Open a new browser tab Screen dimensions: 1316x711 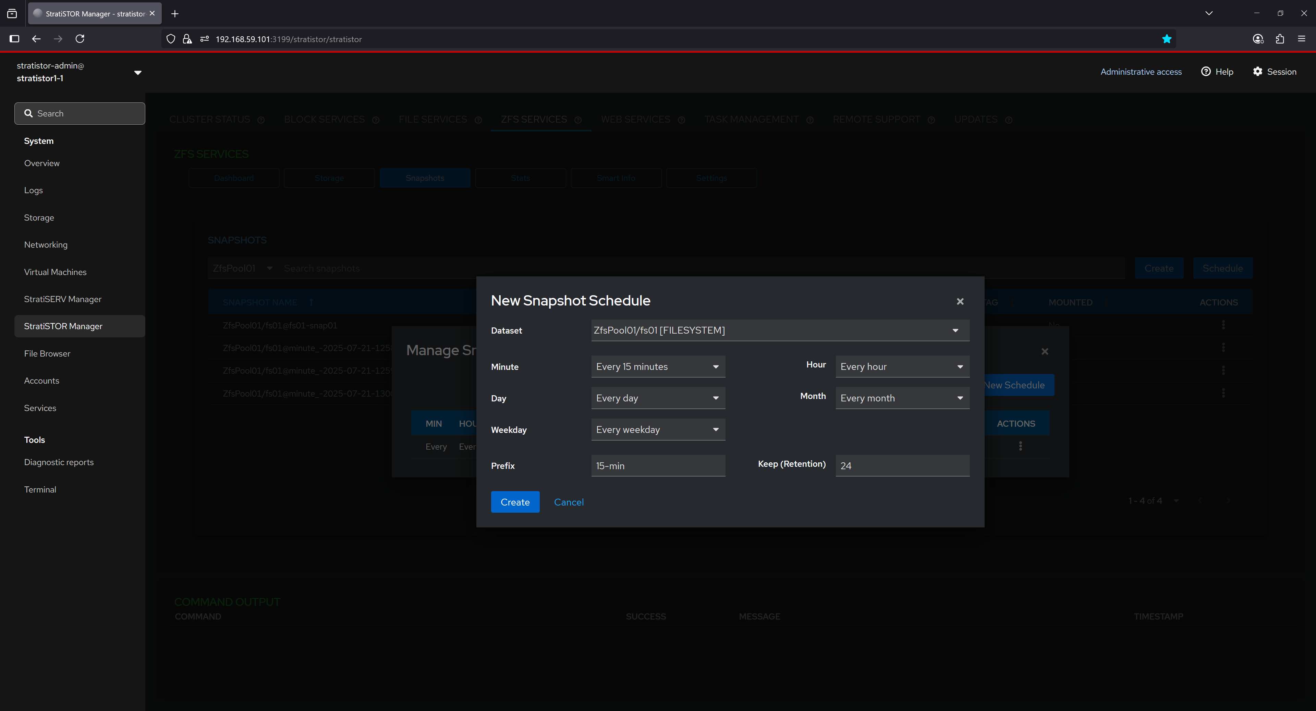pos(175,14)
